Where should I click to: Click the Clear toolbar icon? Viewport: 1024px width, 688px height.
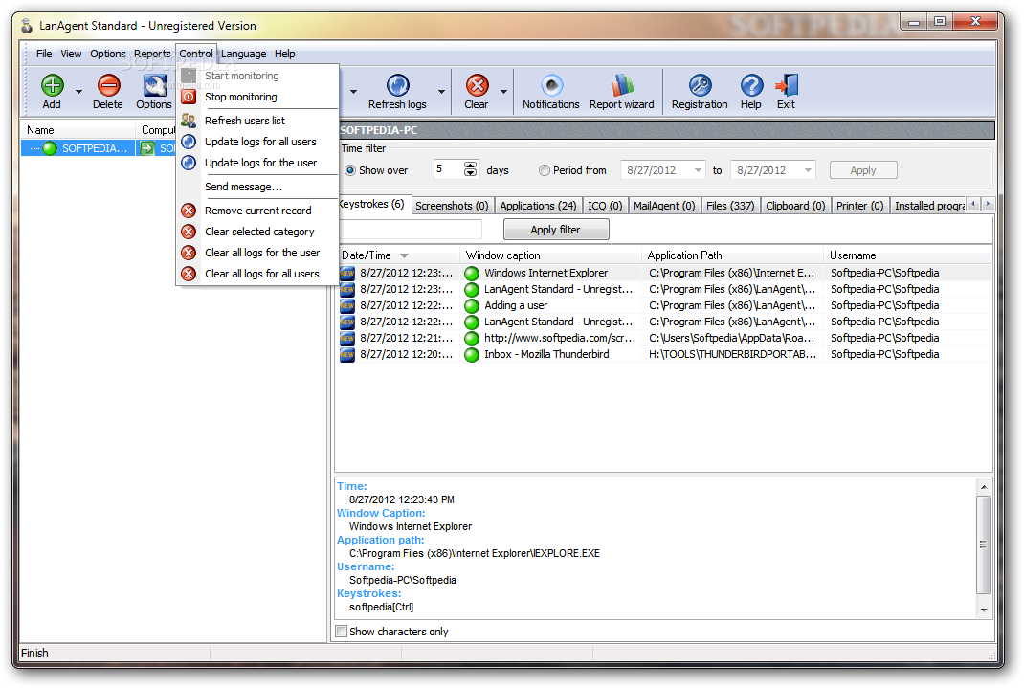(x=477, y=91)
